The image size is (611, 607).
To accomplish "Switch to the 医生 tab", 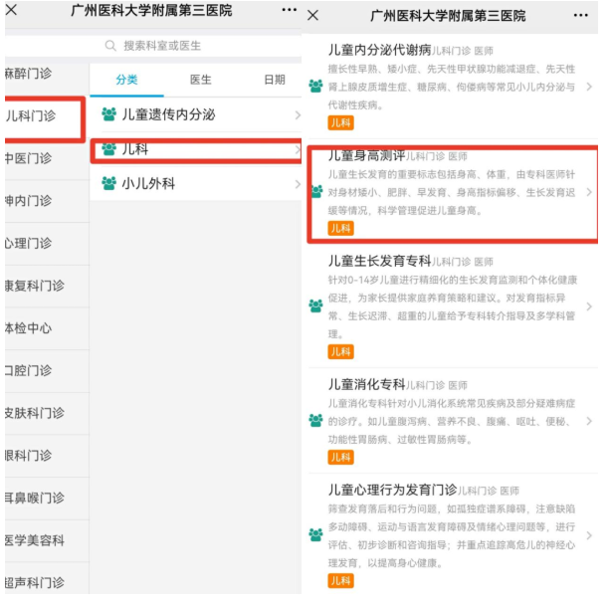I will click(x=201, y=80).
